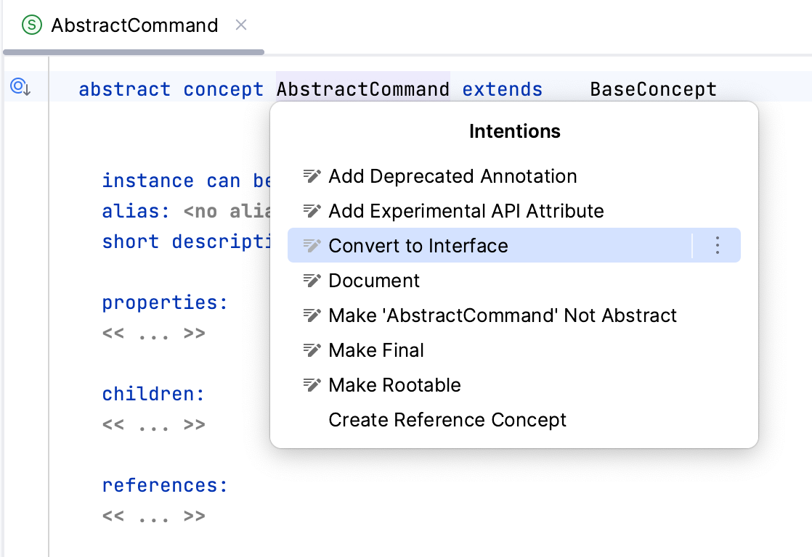Select Make 'AbstractCommand' Not Abstract

point(502,315)
